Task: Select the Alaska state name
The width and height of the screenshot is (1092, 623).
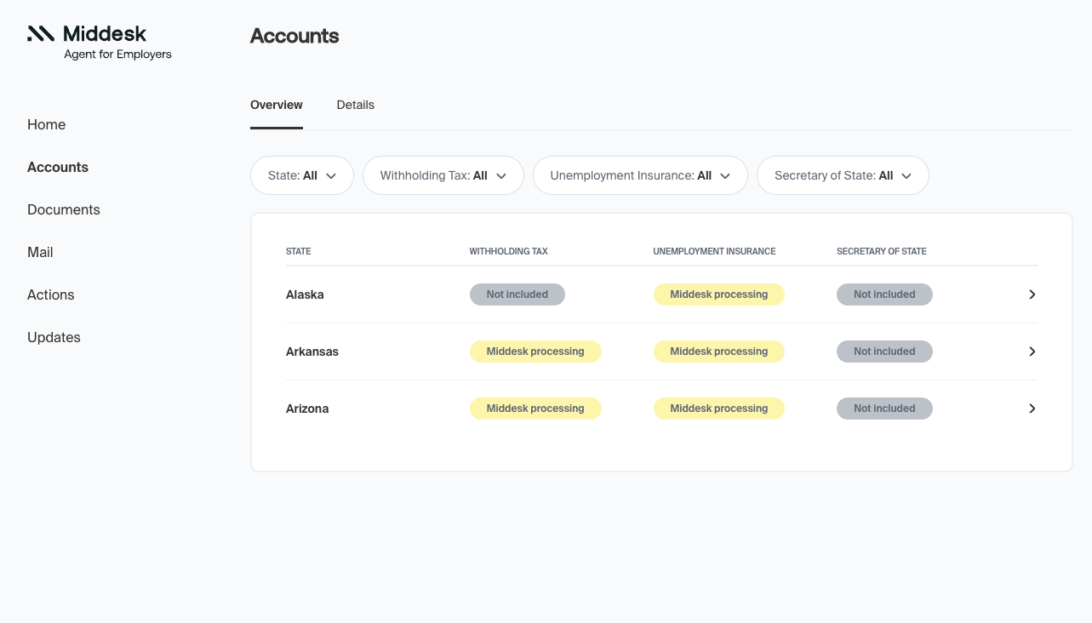Action: pos(305,294)
